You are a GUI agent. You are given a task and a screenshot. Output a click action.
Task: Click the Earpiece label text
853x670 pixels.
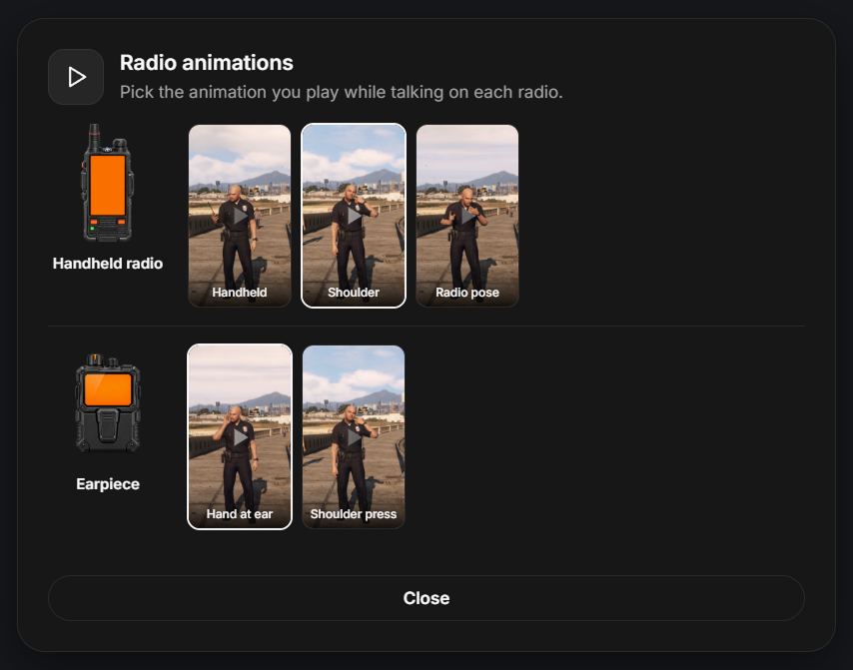(108, 484)
